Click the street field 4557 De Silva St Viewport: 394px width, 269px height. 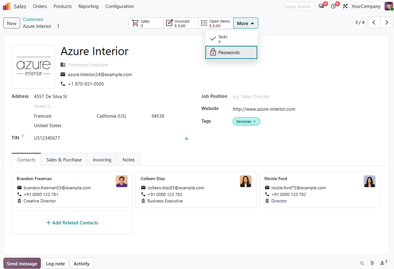tap(51, 96)
